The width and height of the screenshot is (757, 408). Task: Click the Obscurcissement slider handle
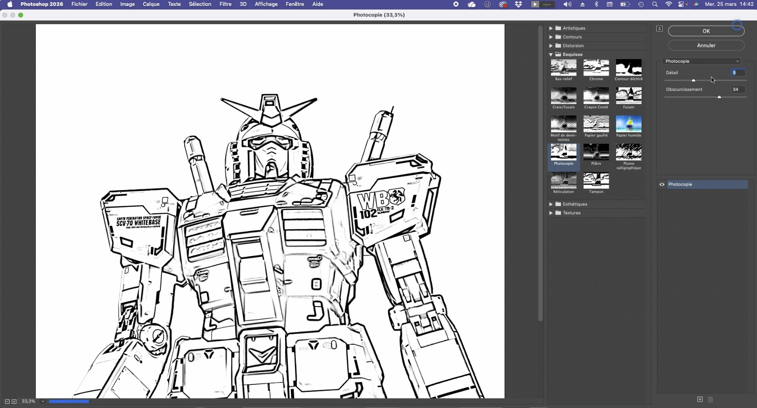click(719, 97)
